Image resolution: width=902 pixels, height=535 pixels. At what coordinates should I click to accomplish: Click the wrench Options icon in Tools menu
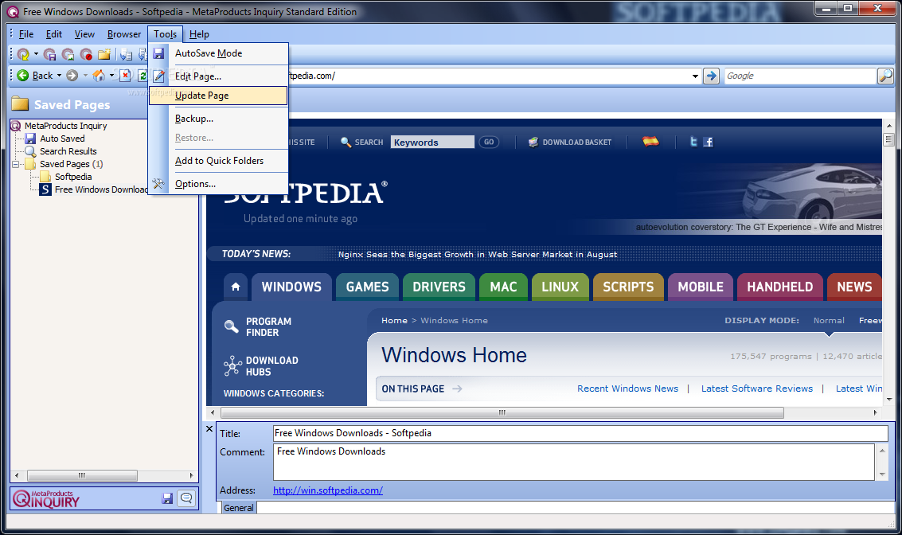click(158, 184)
